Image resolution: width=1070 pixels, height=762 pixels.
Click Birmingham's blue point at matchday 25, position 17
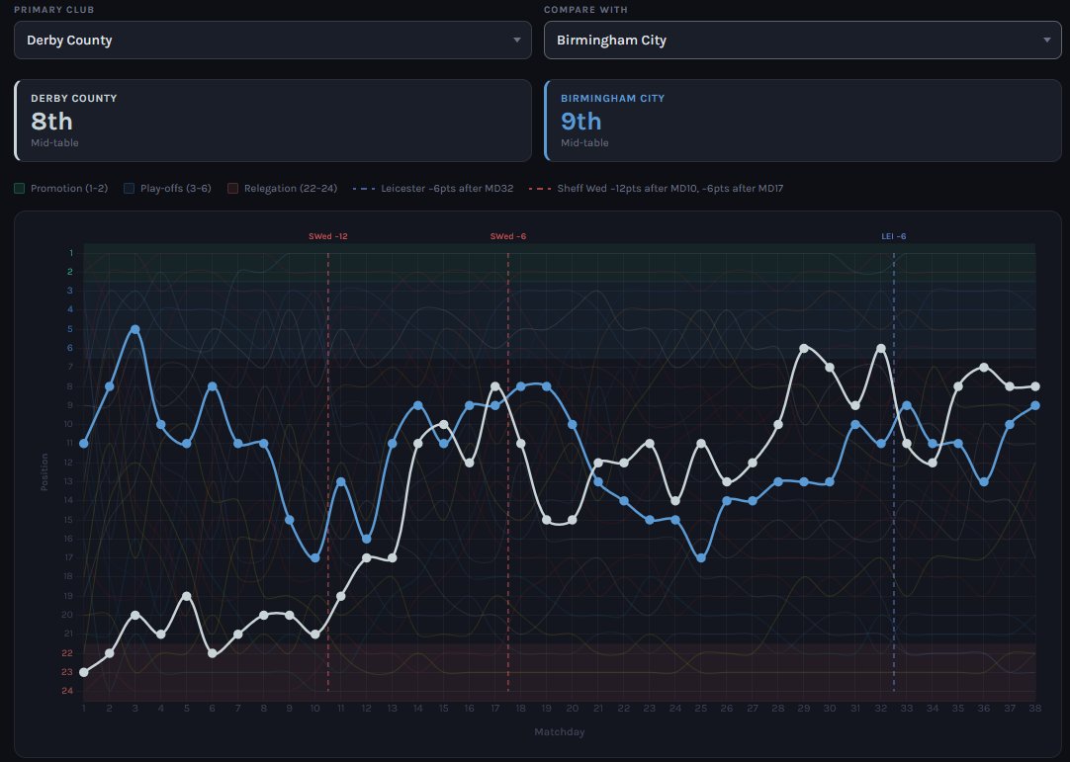pos(701,558)
